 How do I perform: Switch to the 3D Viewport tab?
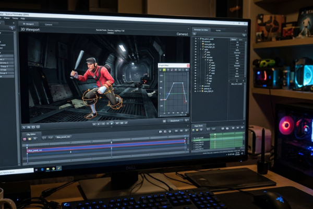(28, 24)
